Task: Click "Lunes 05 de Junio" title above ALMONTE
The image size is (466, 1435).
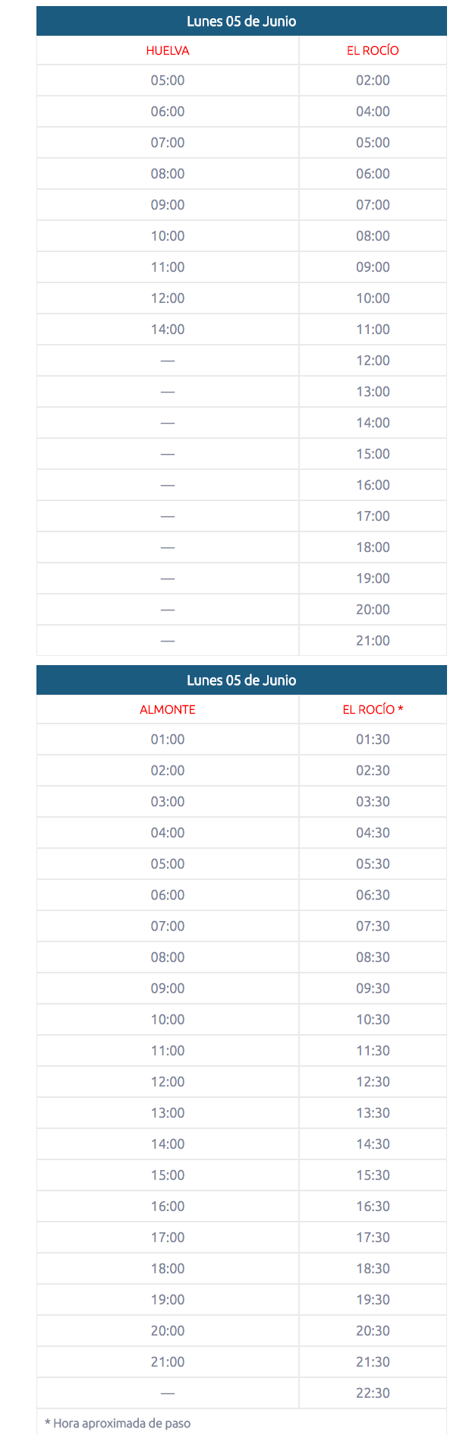Action: pyautogui.click(x=241, y=680)
